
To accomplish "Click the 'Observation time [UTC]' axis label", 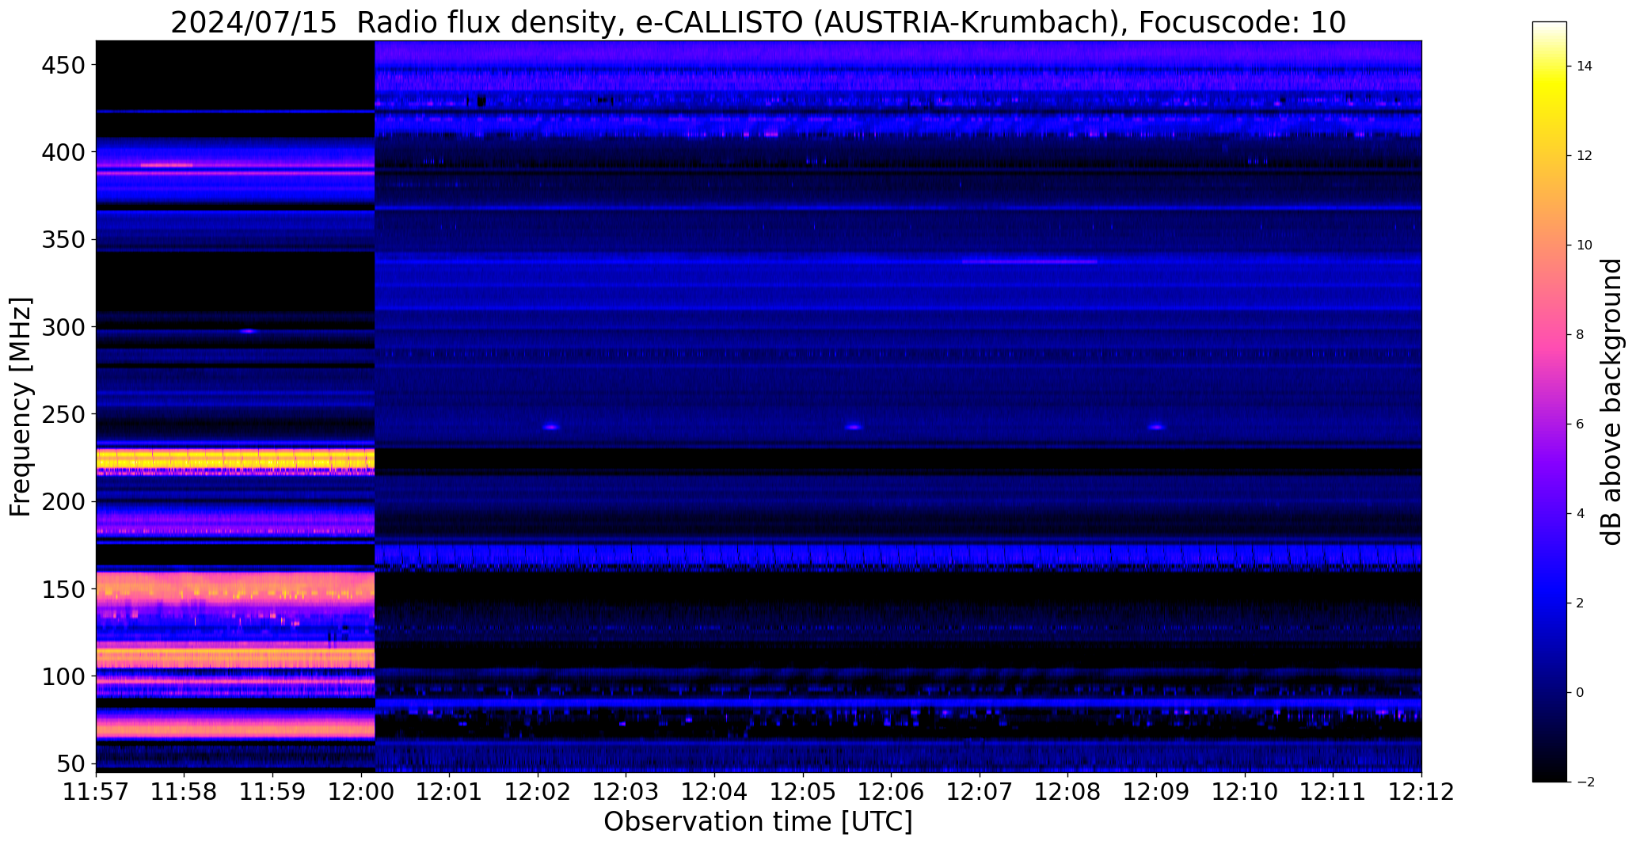I will [758, 821].
